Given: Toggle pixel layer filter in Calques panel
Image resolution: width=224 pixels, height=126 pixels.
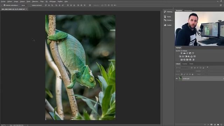Looking at the screenshot, I should (x=192, y=68).
